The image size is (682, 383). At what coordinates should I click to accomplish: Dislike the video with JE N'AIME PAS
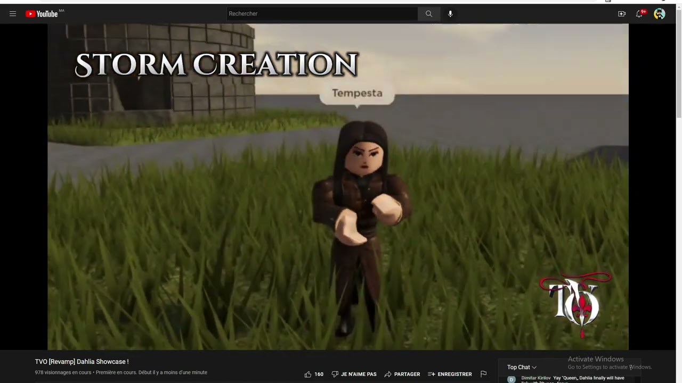pos(354,374)
